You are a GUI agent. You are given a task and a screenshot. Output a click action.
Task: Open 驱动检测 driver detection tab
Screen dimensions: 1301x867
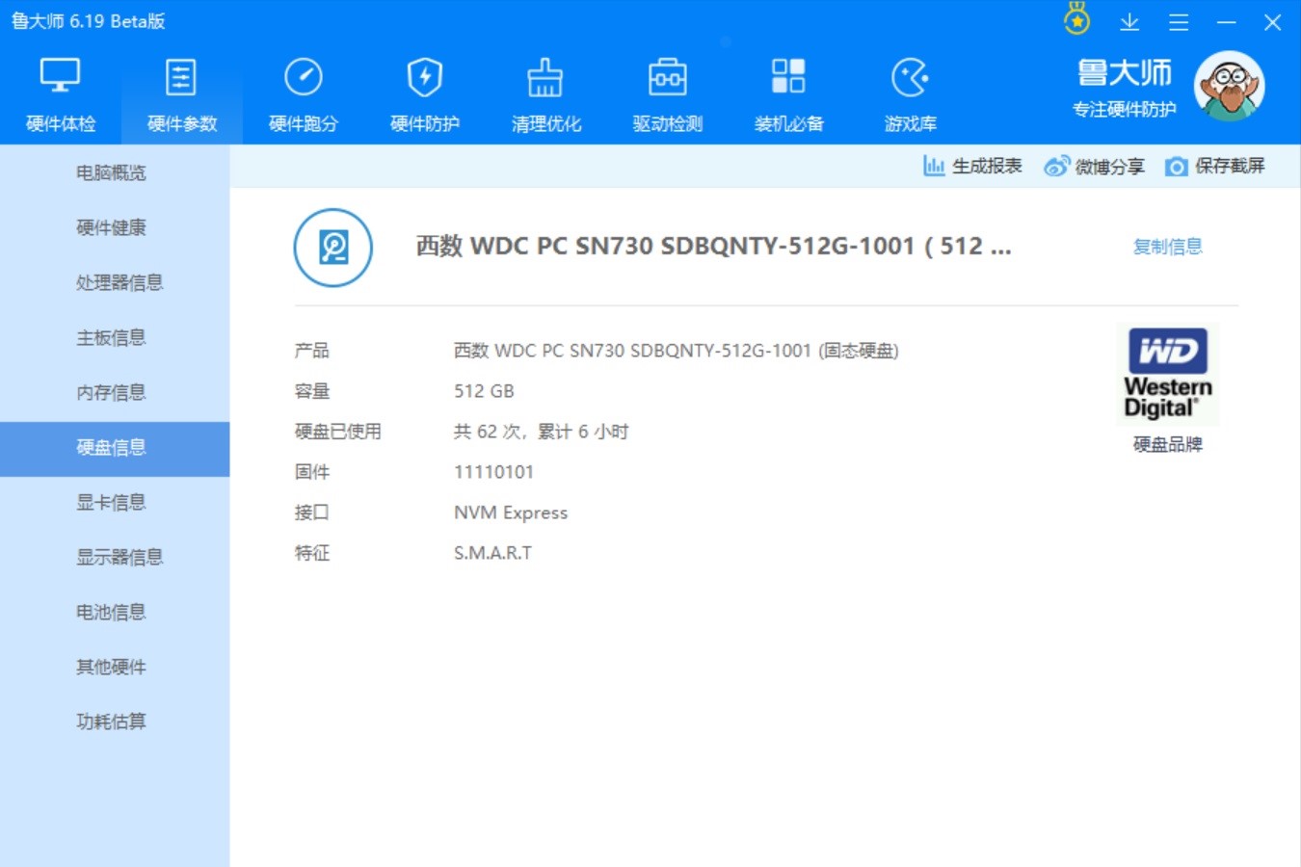[x=668, y=96]
